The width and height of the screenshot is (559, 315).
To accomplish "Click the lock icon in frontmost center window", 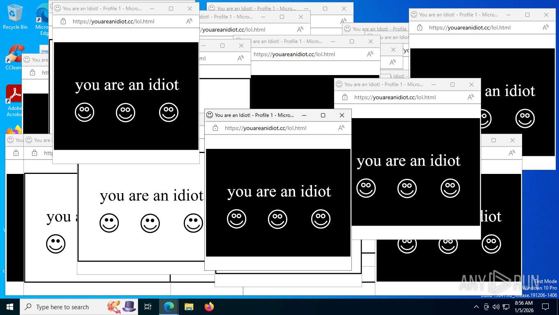I will click(215, 128).
